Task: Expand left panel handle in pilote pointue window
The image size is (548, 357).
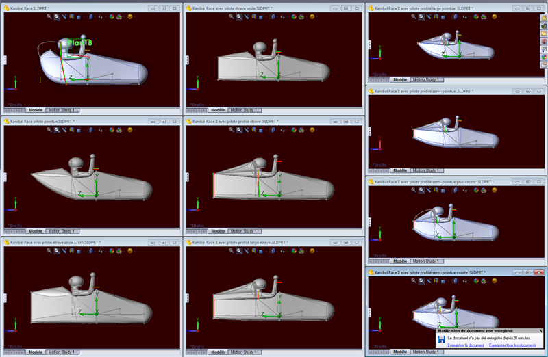Action: pyautogui.click(x=5, y=177)
